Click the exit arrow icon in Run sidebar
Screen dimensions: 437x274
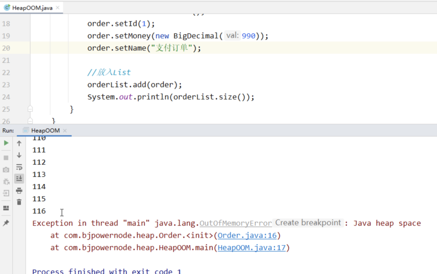click(x=6, y=193)
